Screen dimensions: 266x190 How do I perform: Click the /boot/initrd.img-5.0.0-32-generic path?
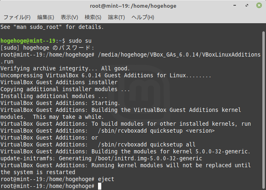tap(148, 158)
